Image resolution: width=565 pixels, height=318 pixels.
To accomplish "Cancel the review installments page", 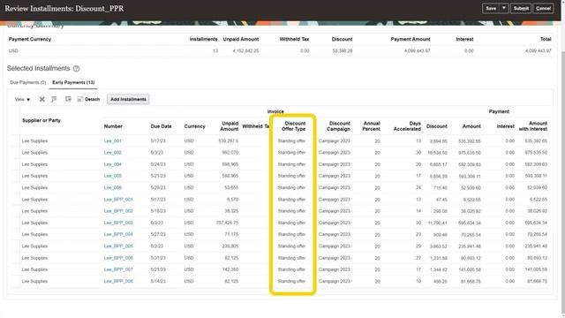I will 543,8.
